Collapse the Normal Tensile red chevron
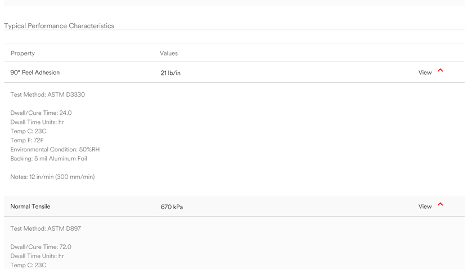The height and width of the screenshot is (269, 467). (440, 204)
